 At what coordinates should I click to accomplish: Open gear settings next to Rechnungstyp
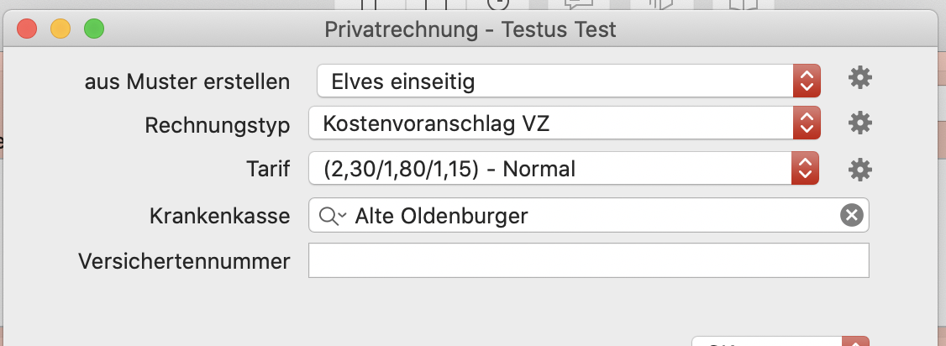[859, 123]
